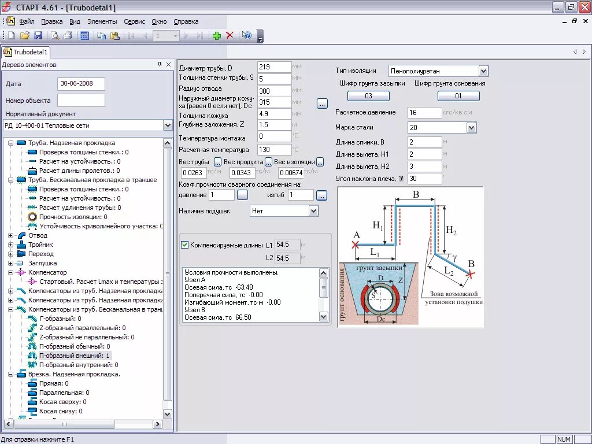The width and height of the screenshot is (592, 444).
Task: Open the Элементы menu
Action: [x=102, y=21]
